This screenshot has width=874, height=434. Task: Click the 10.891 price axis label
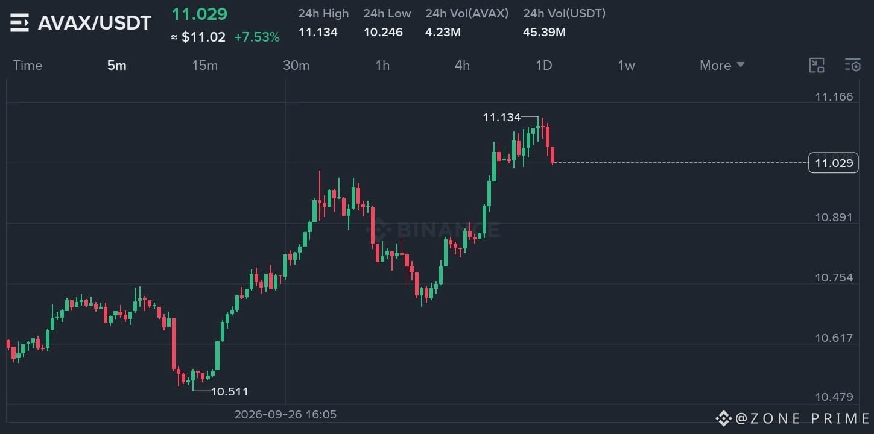834,217
